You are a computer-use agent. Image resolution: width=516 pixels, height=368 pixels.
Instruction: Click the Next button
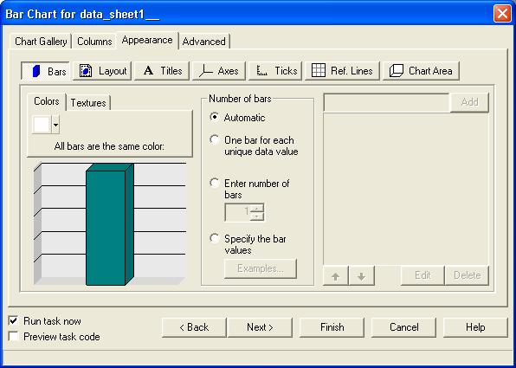tap(260, 327)
